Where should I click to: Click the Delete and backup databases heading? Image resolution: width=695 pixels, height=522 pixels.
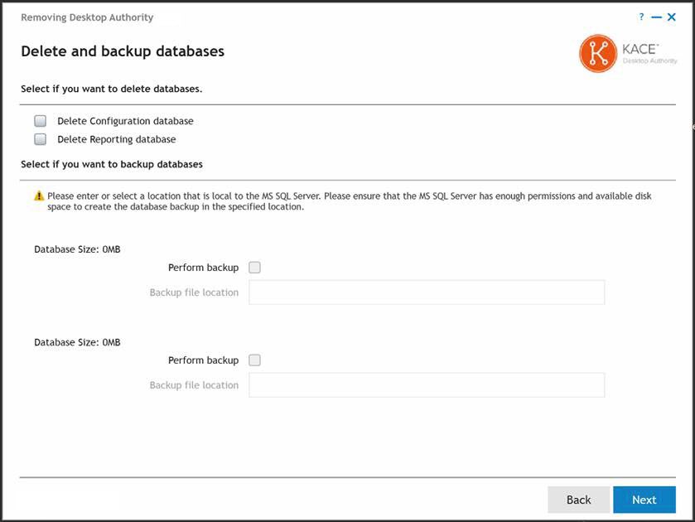click(x=123, y=51)
